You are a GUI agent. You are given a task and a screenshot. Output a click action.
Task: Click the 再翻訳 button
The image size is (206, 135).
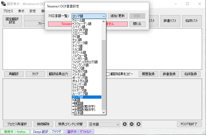pos(14,74)
